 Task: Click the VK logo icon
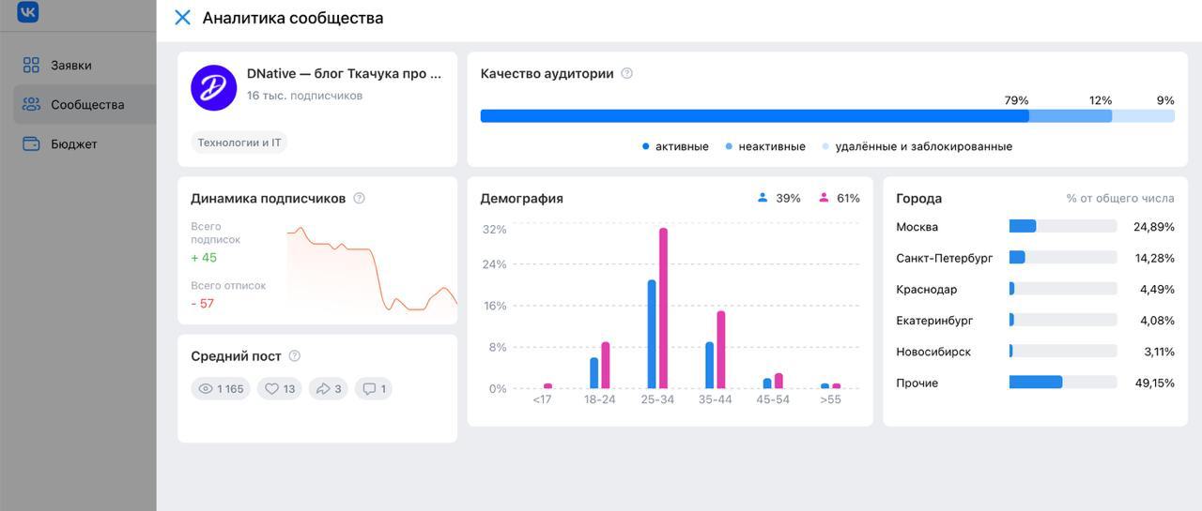28,11
